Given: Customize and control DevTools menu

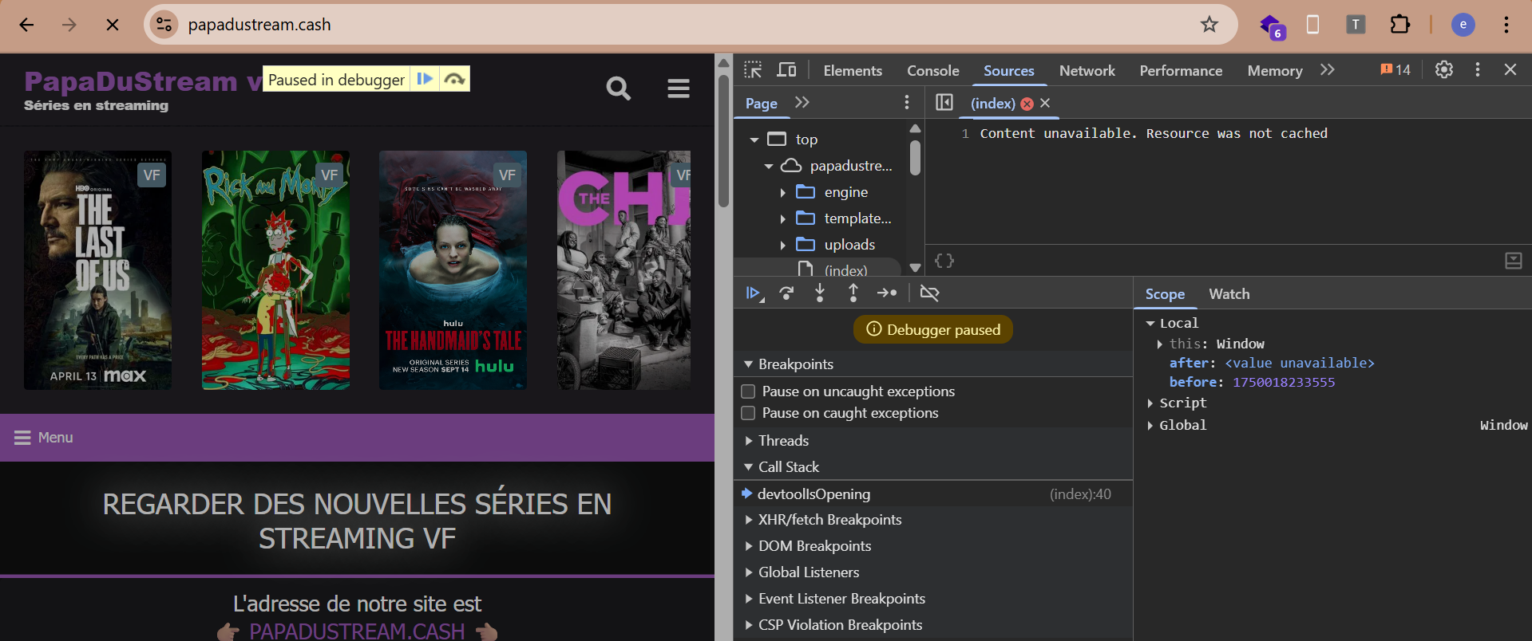Looking at the screenshot, I should point(1478,70).
